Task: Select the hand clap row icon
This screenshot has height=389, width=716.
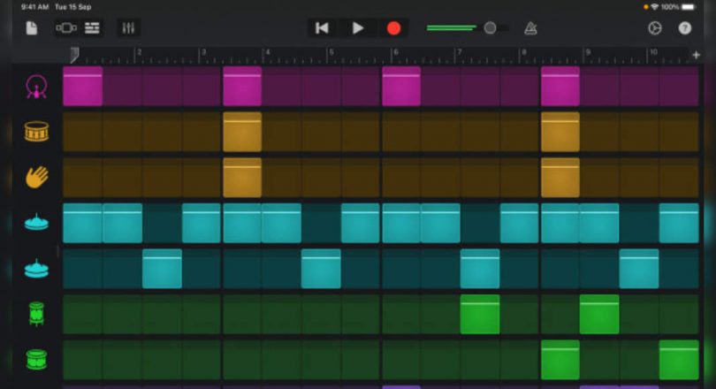Action: pyautogui.click(x=36, y=177)
